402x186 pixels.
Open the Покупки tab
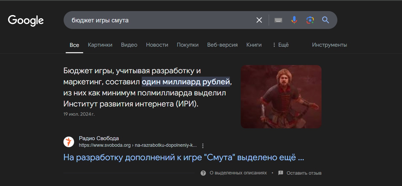(188, 45)
